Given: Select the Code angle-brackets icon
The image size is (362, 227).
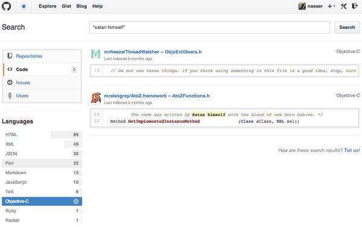Looking at the screenshot, I should (x=10, y=69).
